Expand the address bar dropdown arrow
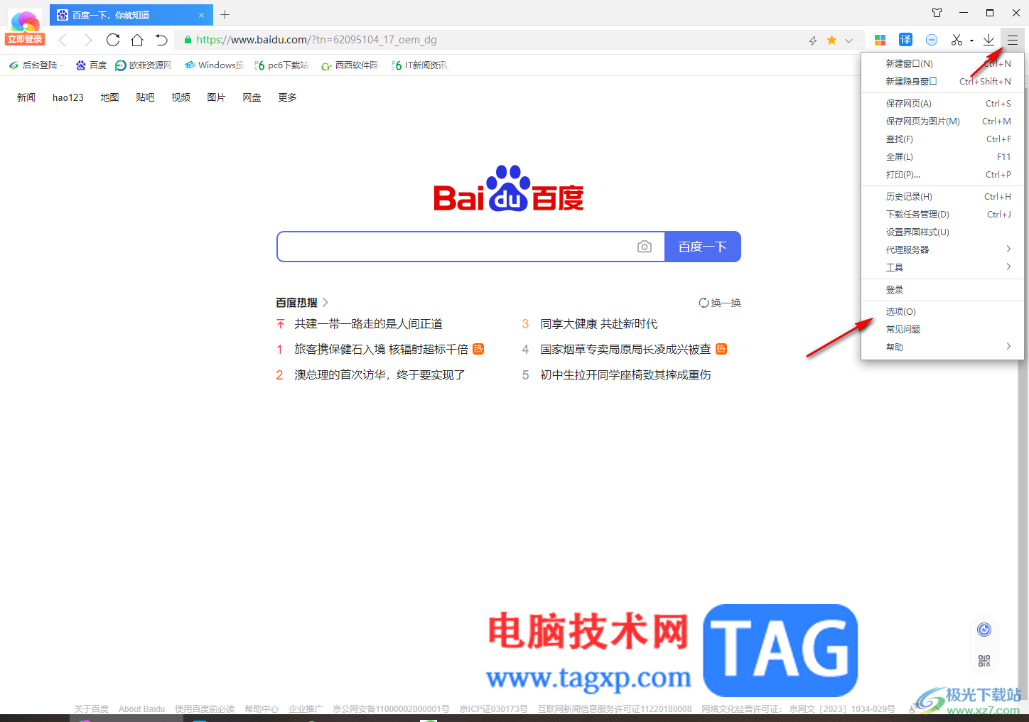 [848, 41]
